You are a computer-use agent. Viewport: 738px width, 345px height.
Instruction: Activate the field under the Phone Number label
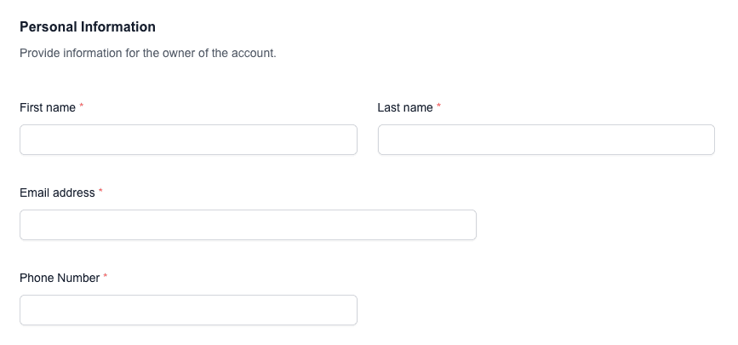tap(188, 310)
